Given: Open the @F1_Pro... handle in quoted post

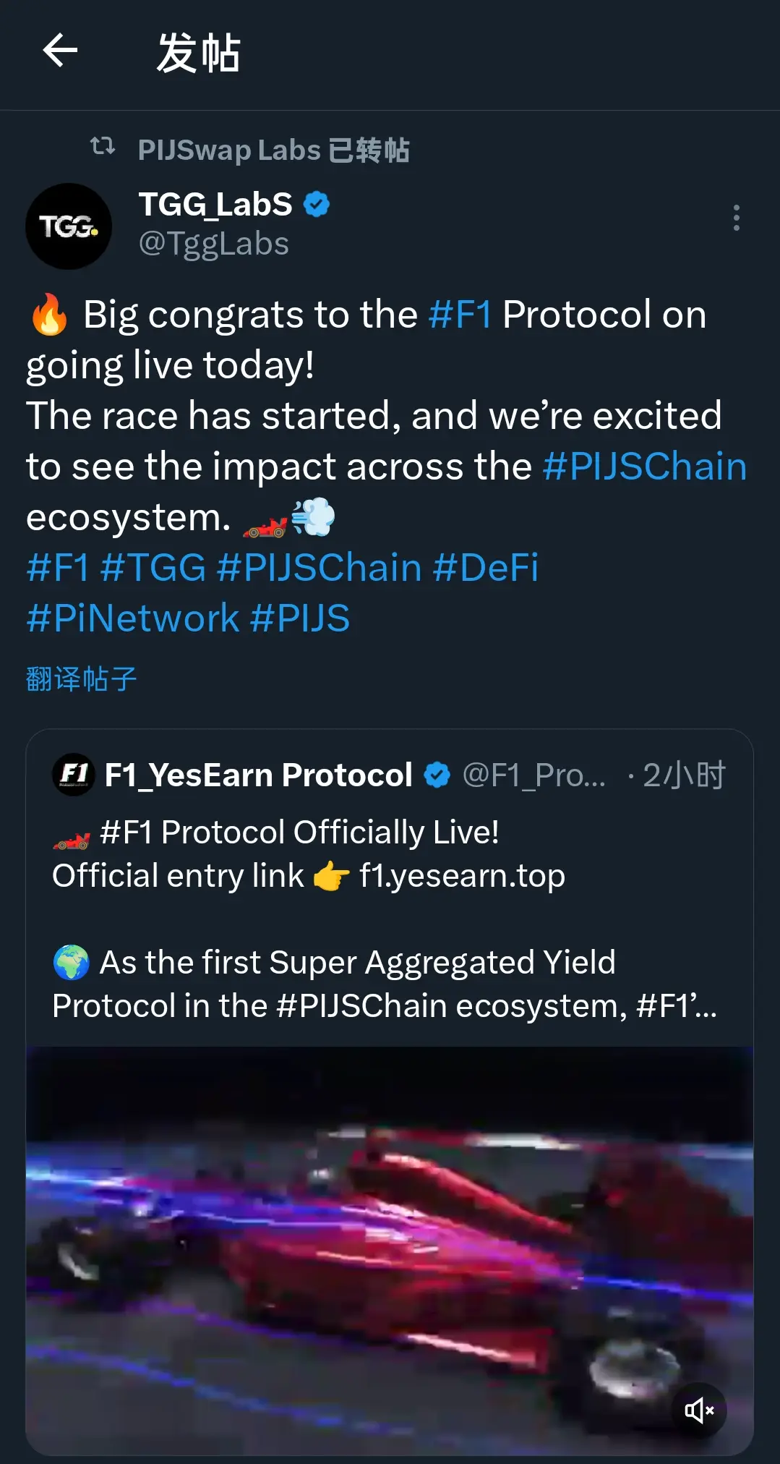Looking at the screenshot, I should tap(534, 775).
